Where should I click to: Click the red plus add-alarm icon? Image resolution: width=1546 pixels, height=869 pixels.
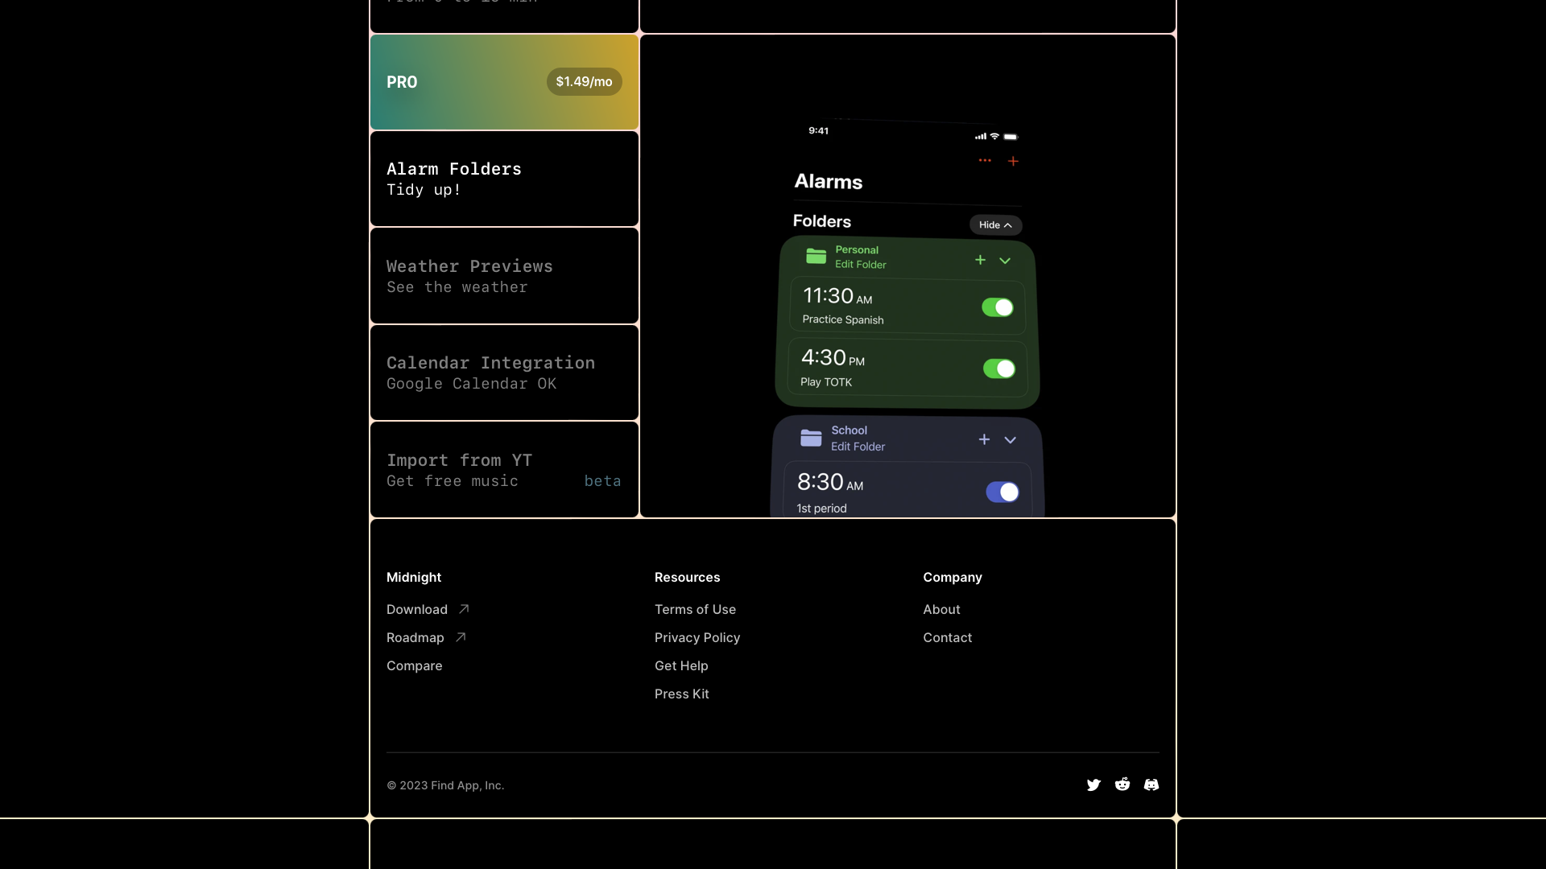click(x=1013, y=161)
